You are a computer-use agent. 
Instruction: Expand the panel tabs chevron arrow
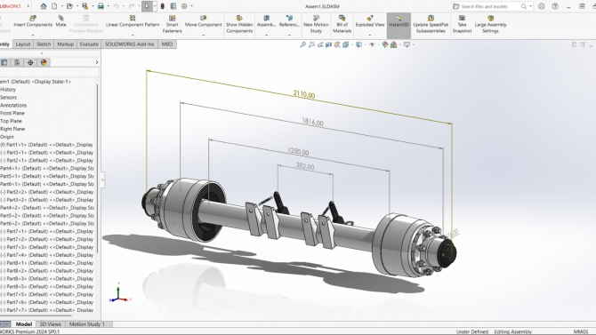point(97,62)
